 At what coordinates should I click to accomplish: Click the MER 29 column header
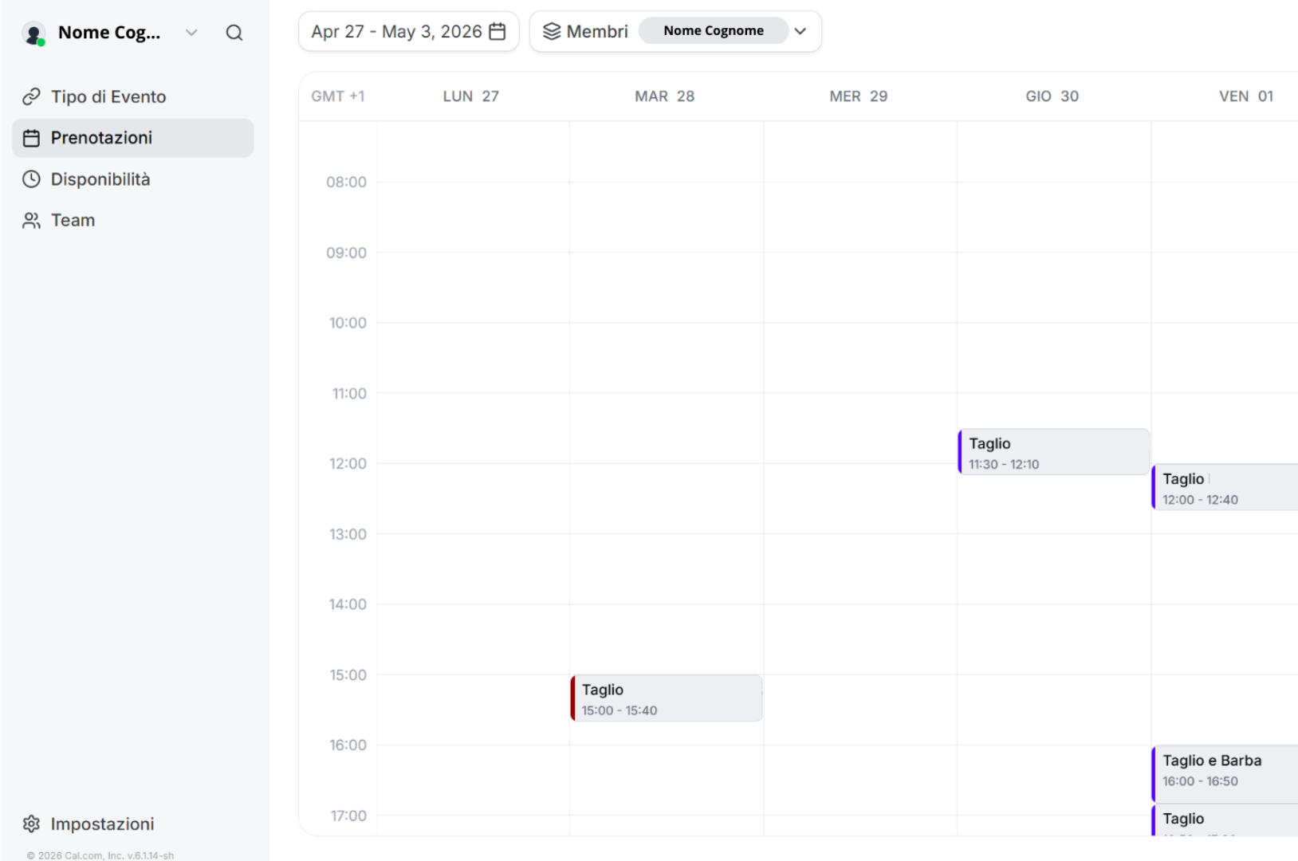[858, 96]
